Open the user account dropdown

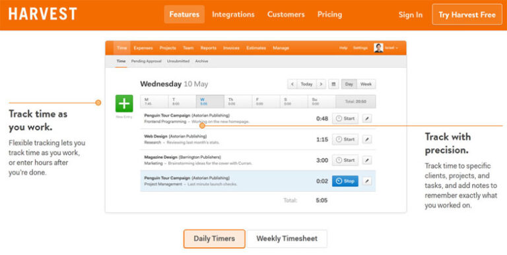pyautogui.click(x=391, y=48)
